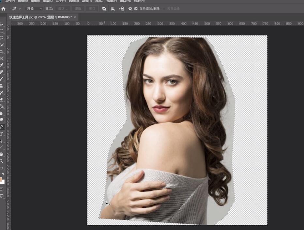Select the Clone Stamp tool
The width and height of the screenshot is (304, 230).
pos(2,86)
